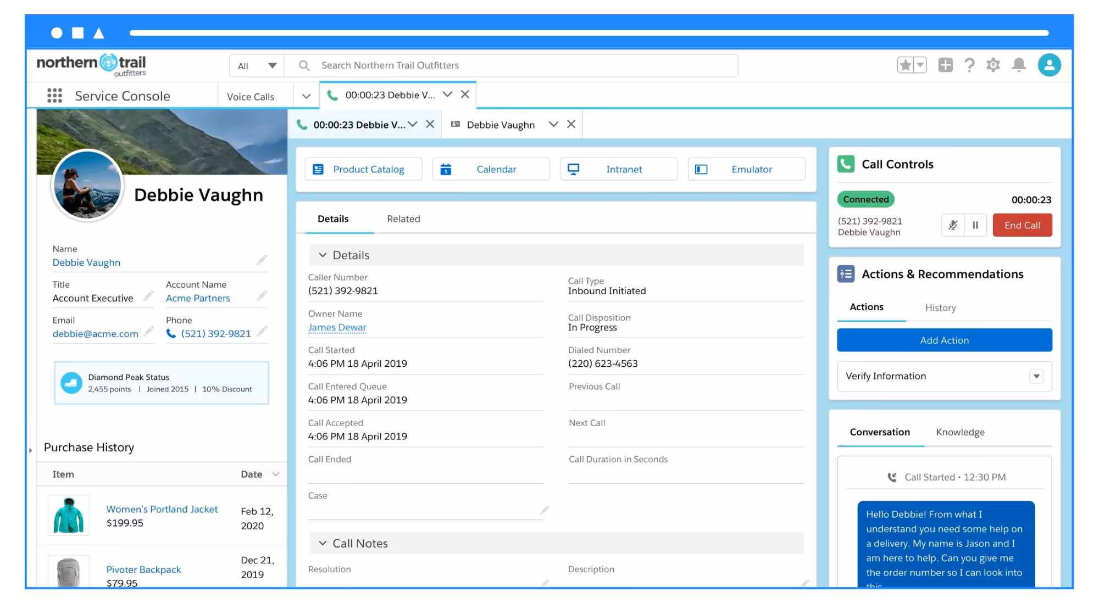Open the App Launcher grid icon
Image resolution: width=1099 pixels, height=604 pixels.
[x=54, y=96]
